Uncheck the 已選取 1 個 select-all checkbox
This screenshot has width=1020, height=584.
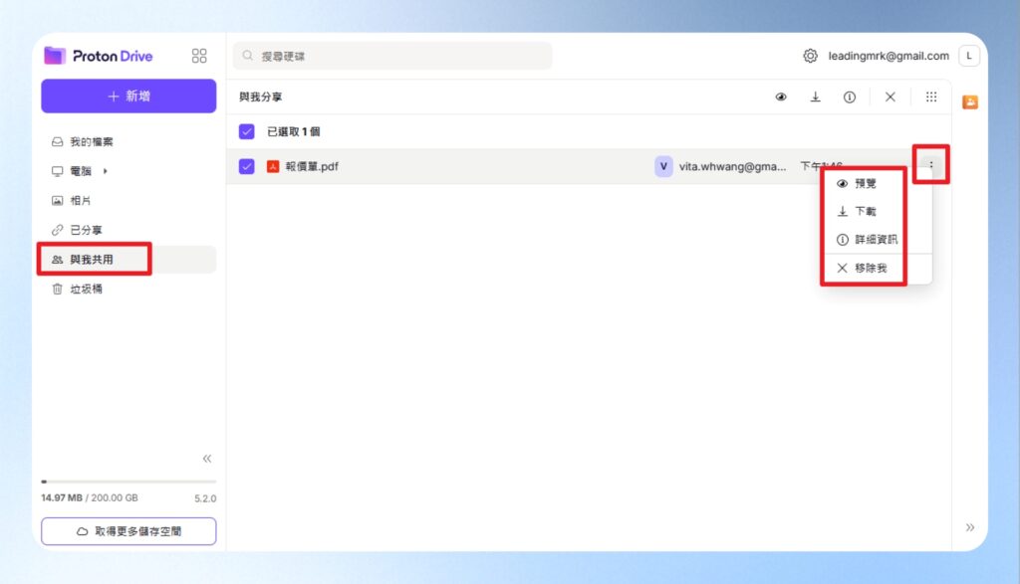[247, 132]
